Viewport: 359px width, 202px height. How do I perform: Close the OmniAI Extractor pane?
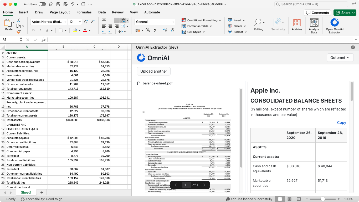tap(353, 47)
